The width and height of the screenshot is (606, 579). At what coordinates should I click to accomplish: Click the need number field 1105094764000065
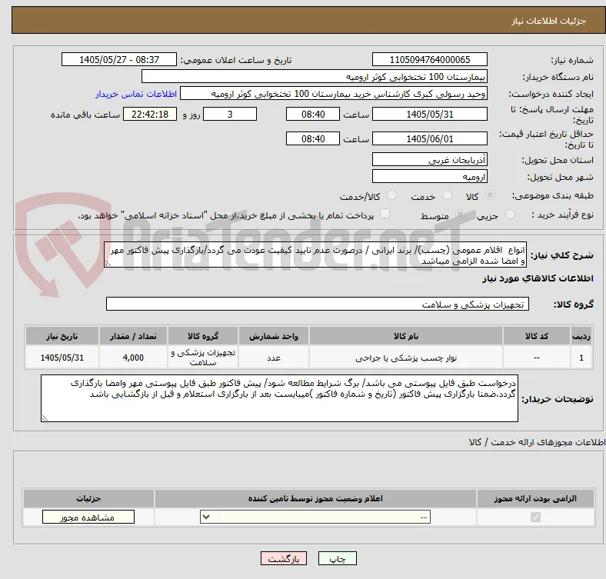429,59
